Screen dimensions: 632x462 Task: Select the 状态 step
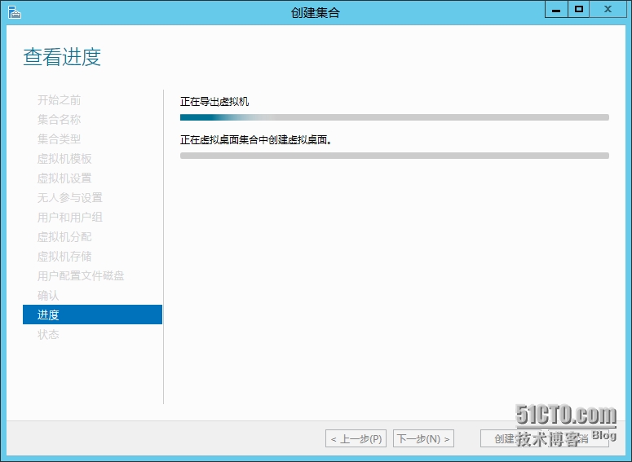pos(48,335)
